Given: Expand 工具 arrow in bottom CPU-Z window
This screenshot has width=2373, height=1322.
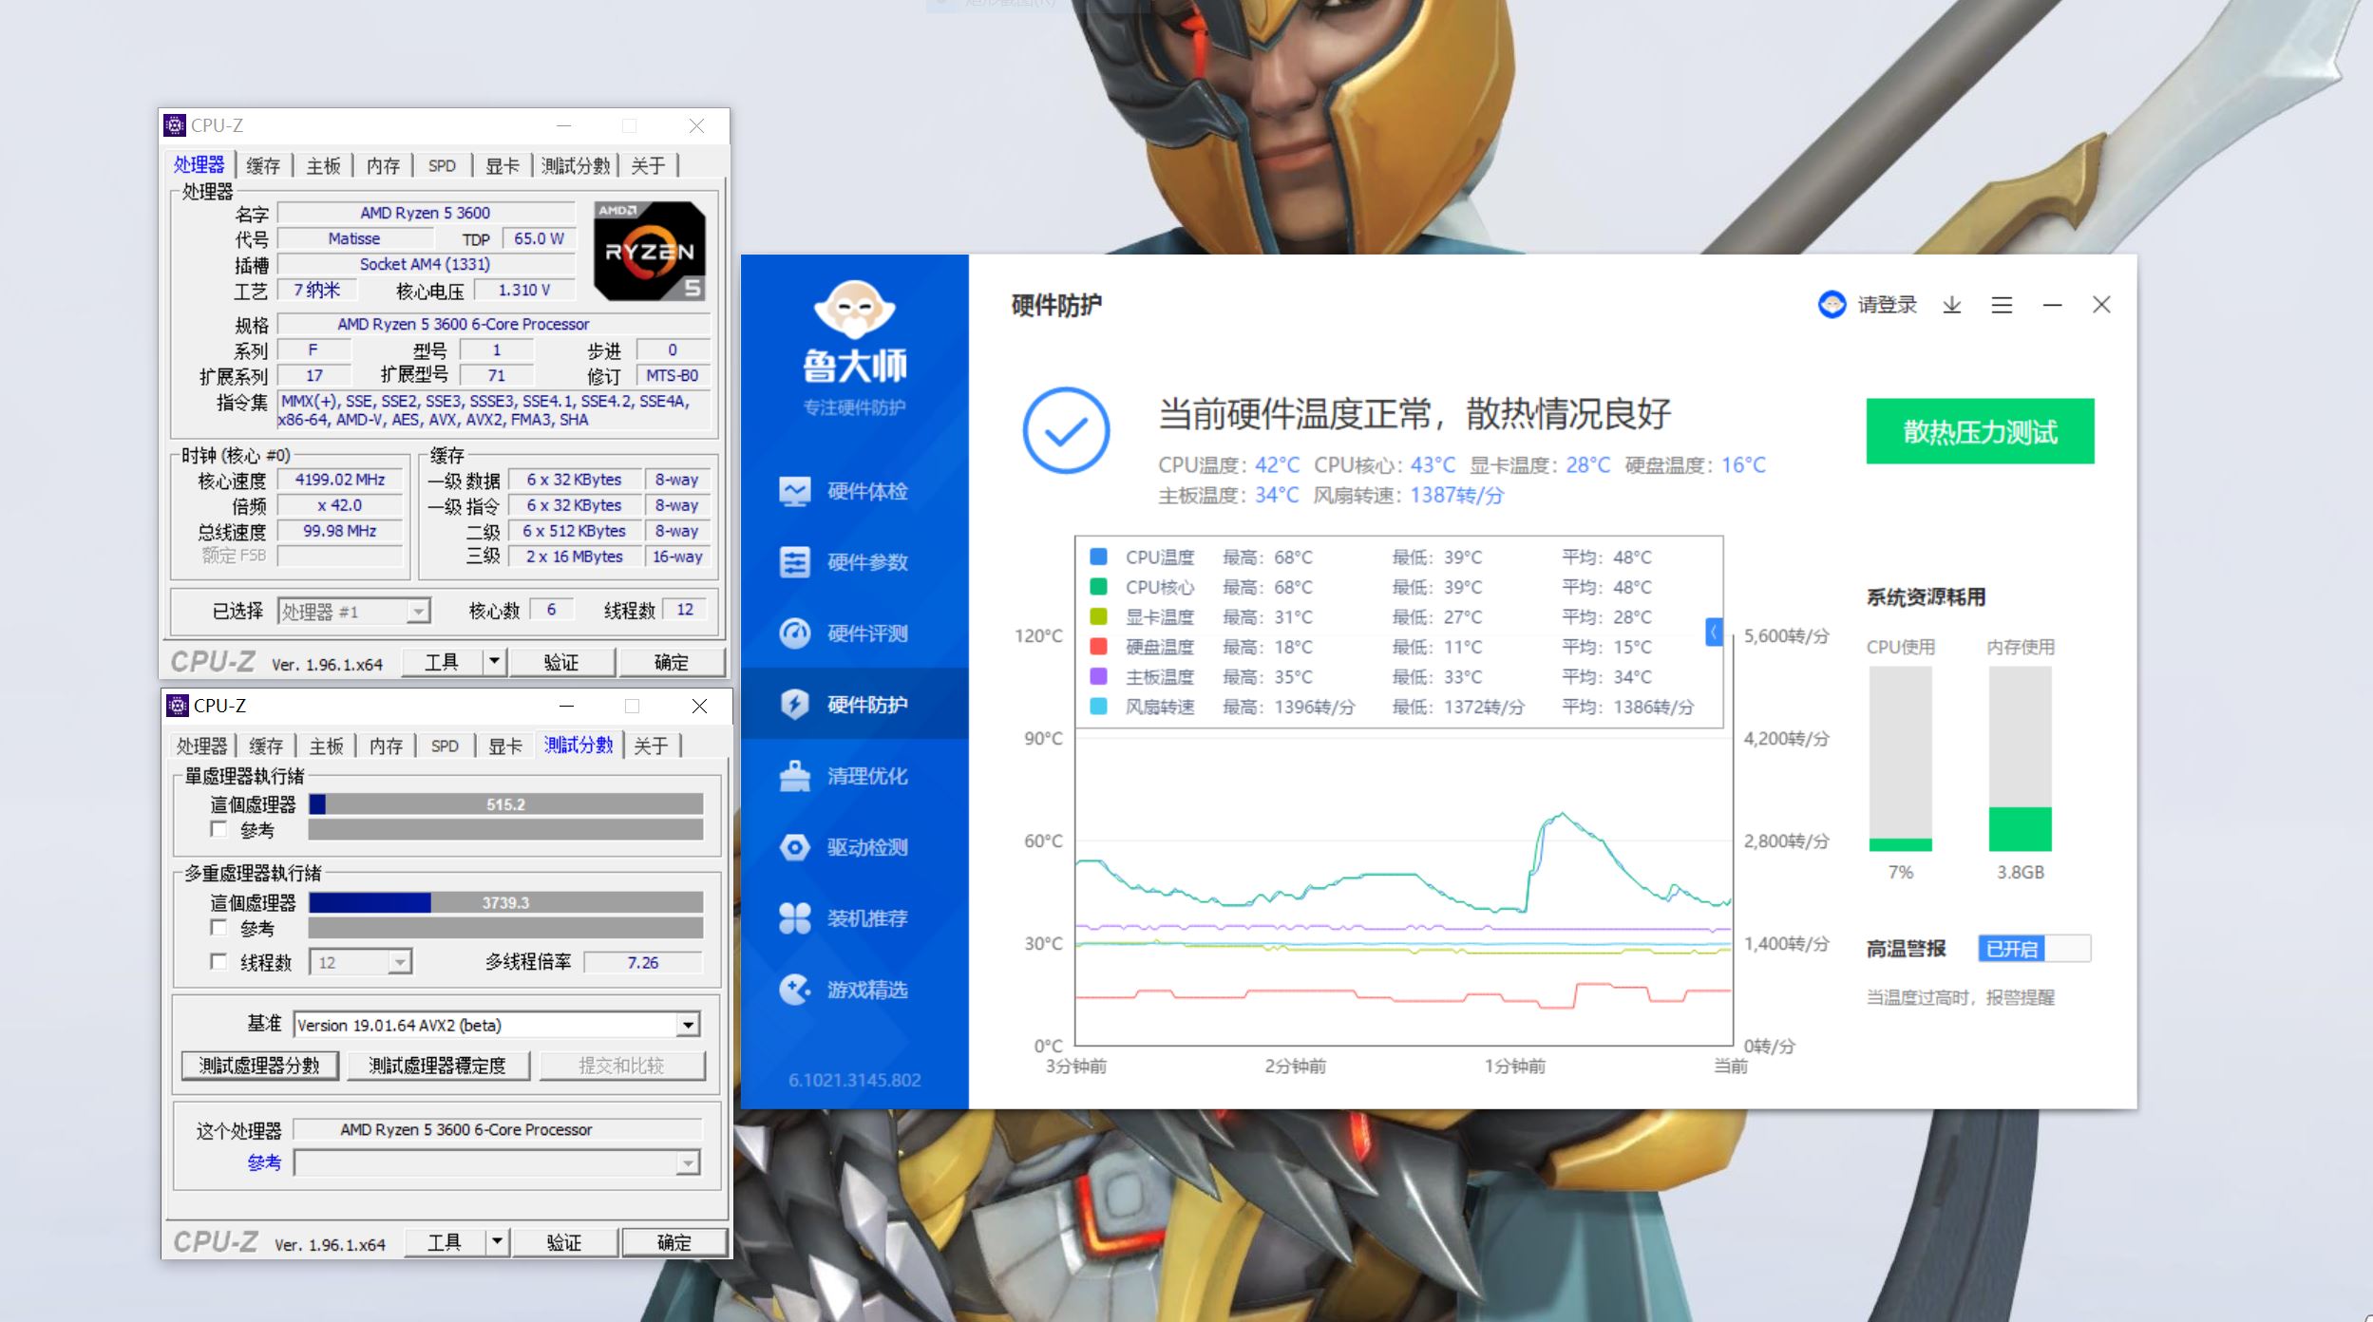Looking at the screenshot, I should 498,1242.
